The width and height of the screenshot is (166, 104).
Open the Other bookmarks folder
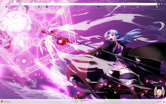tap(161, 7)
